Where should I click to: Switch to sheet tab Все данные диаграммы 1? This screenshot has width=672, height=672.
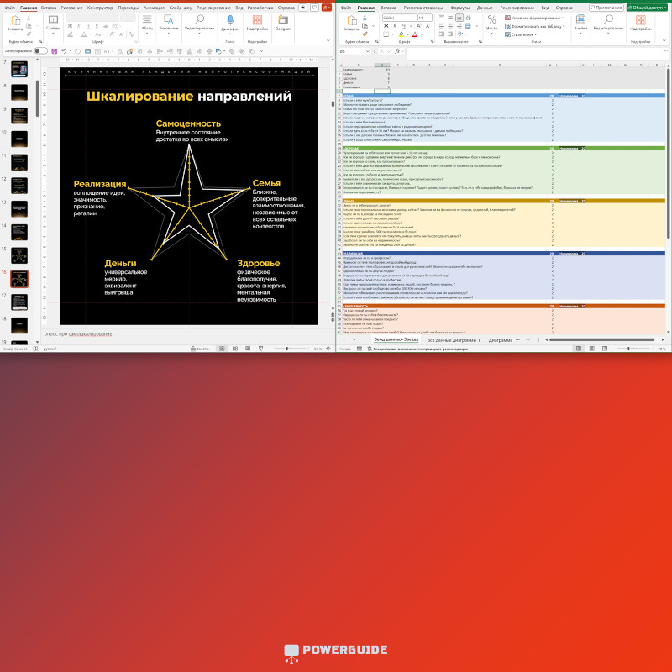[x=454, y=340]
